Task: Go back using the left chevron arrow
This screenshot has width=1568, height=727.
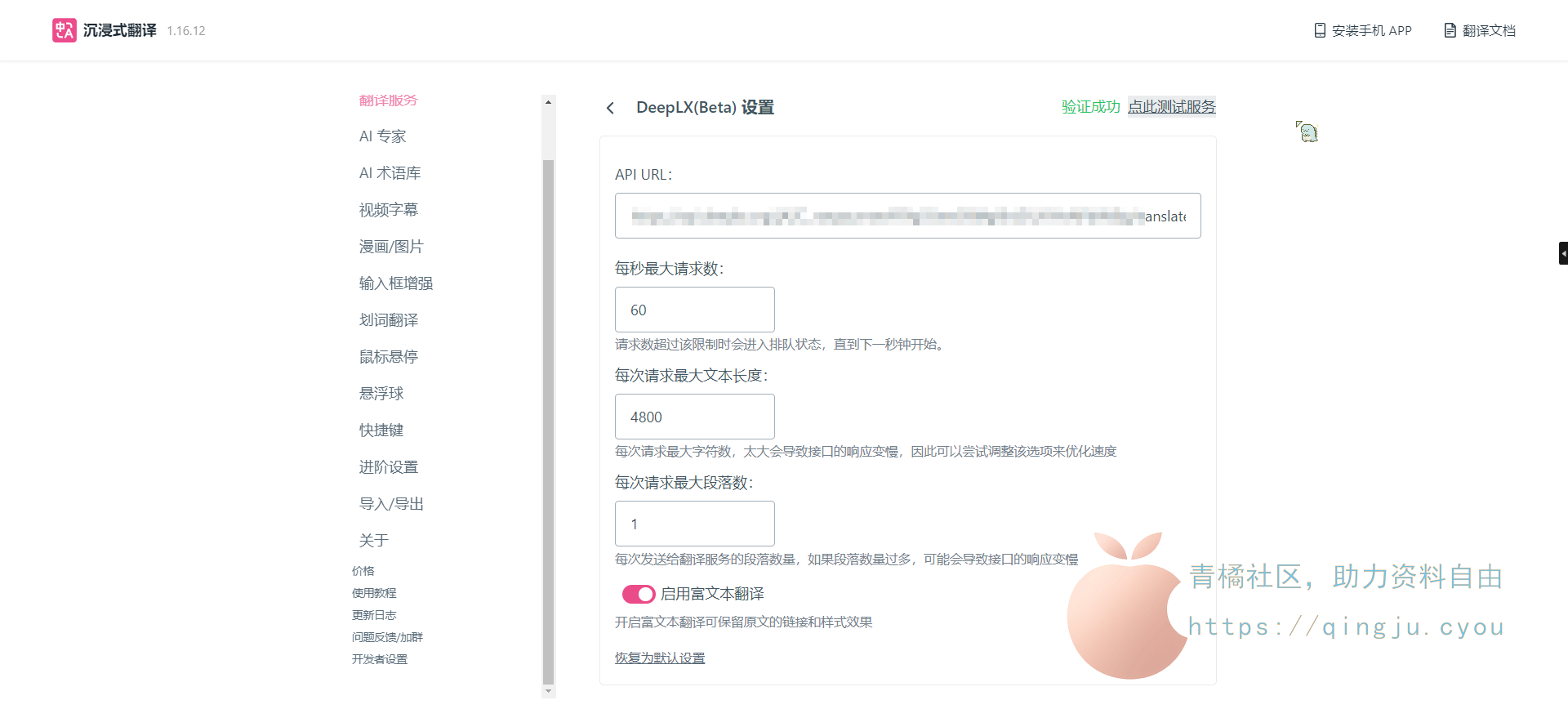Action: pyautogui.click(x=610, y=108)
